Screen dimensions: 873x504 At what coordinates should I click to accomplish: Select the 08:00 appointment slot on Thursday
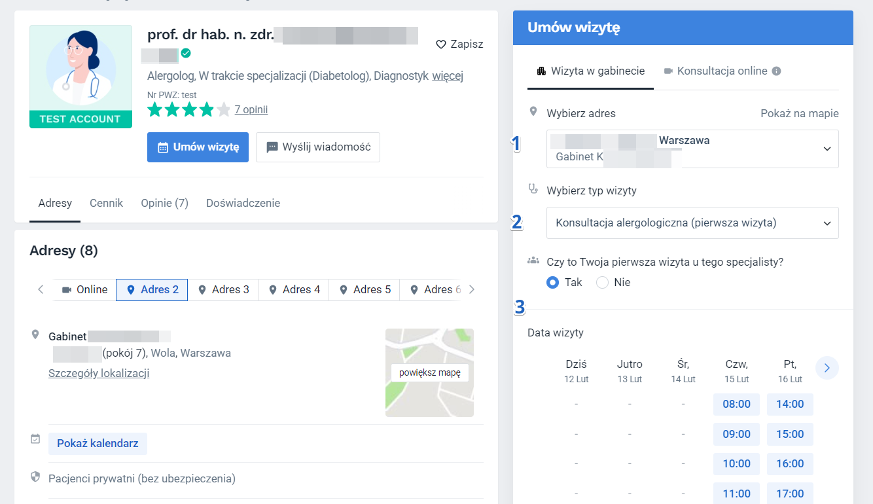tap(736, 404)
